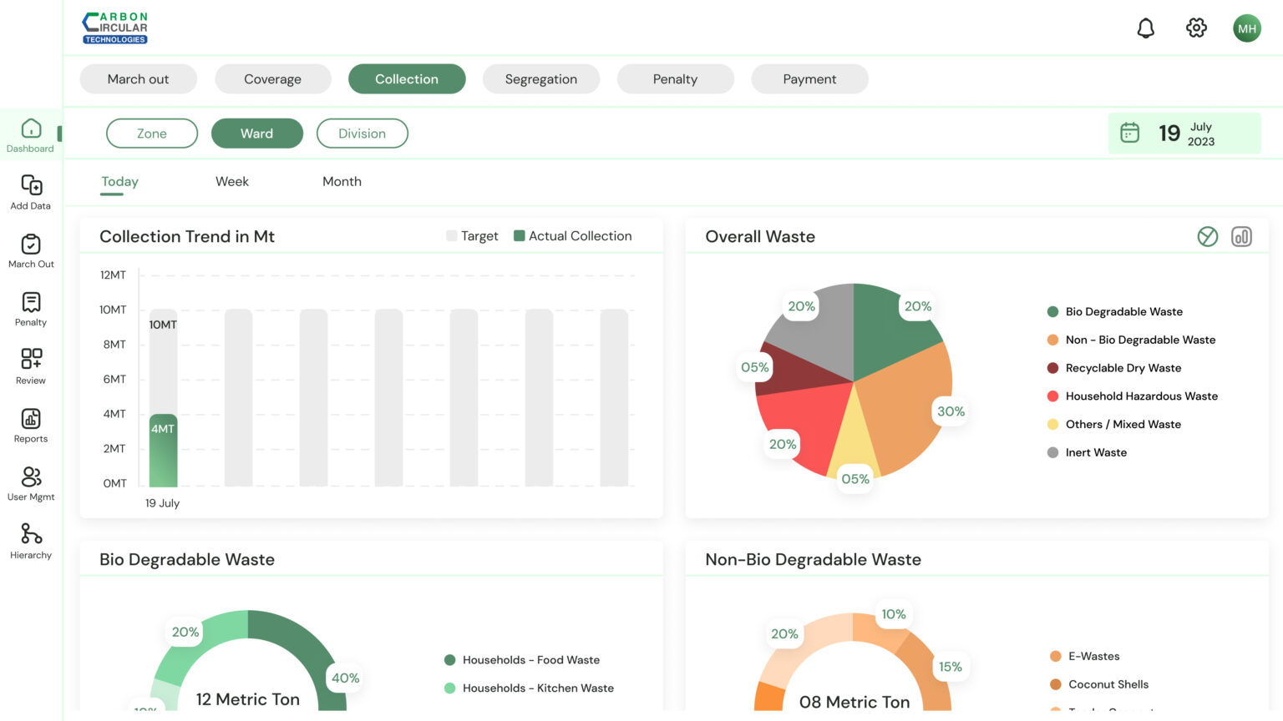Click the Coverage button
1283x721 pixels.
(x=272, y=79)
